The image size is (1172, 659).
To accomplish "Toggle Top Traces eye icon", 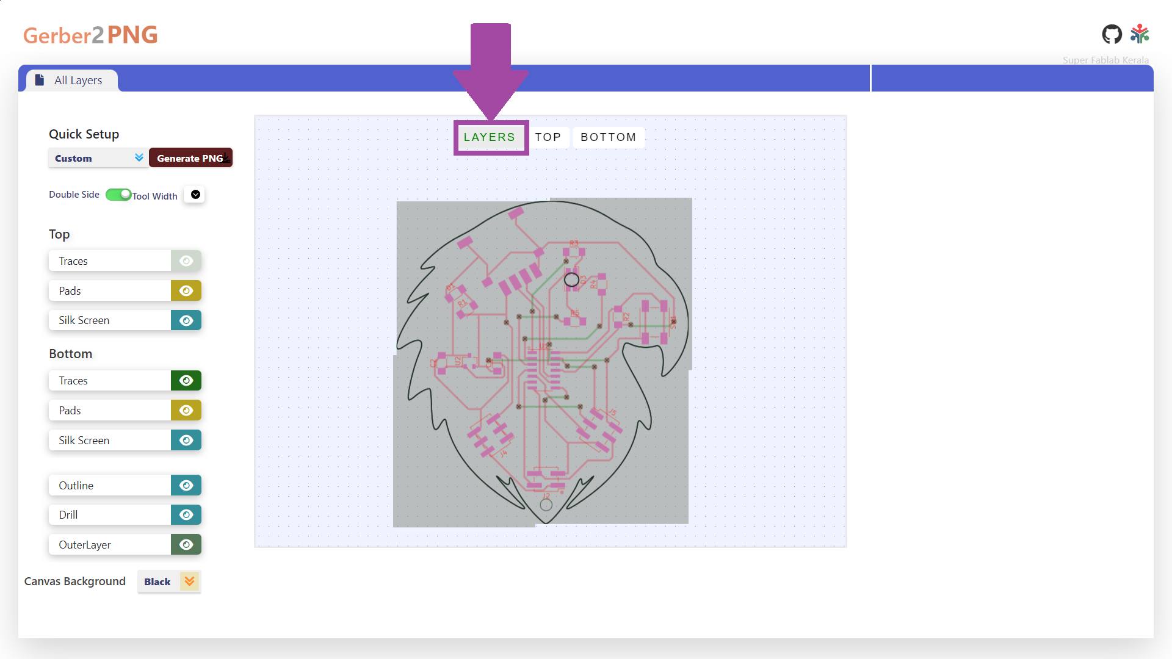I will [x=186, y=261].
